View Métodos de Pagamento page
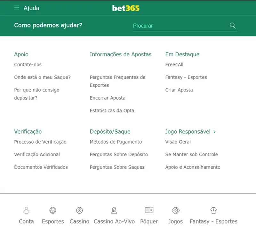The height and width of the screenshot is (232, 256). (x=116, y=142)
